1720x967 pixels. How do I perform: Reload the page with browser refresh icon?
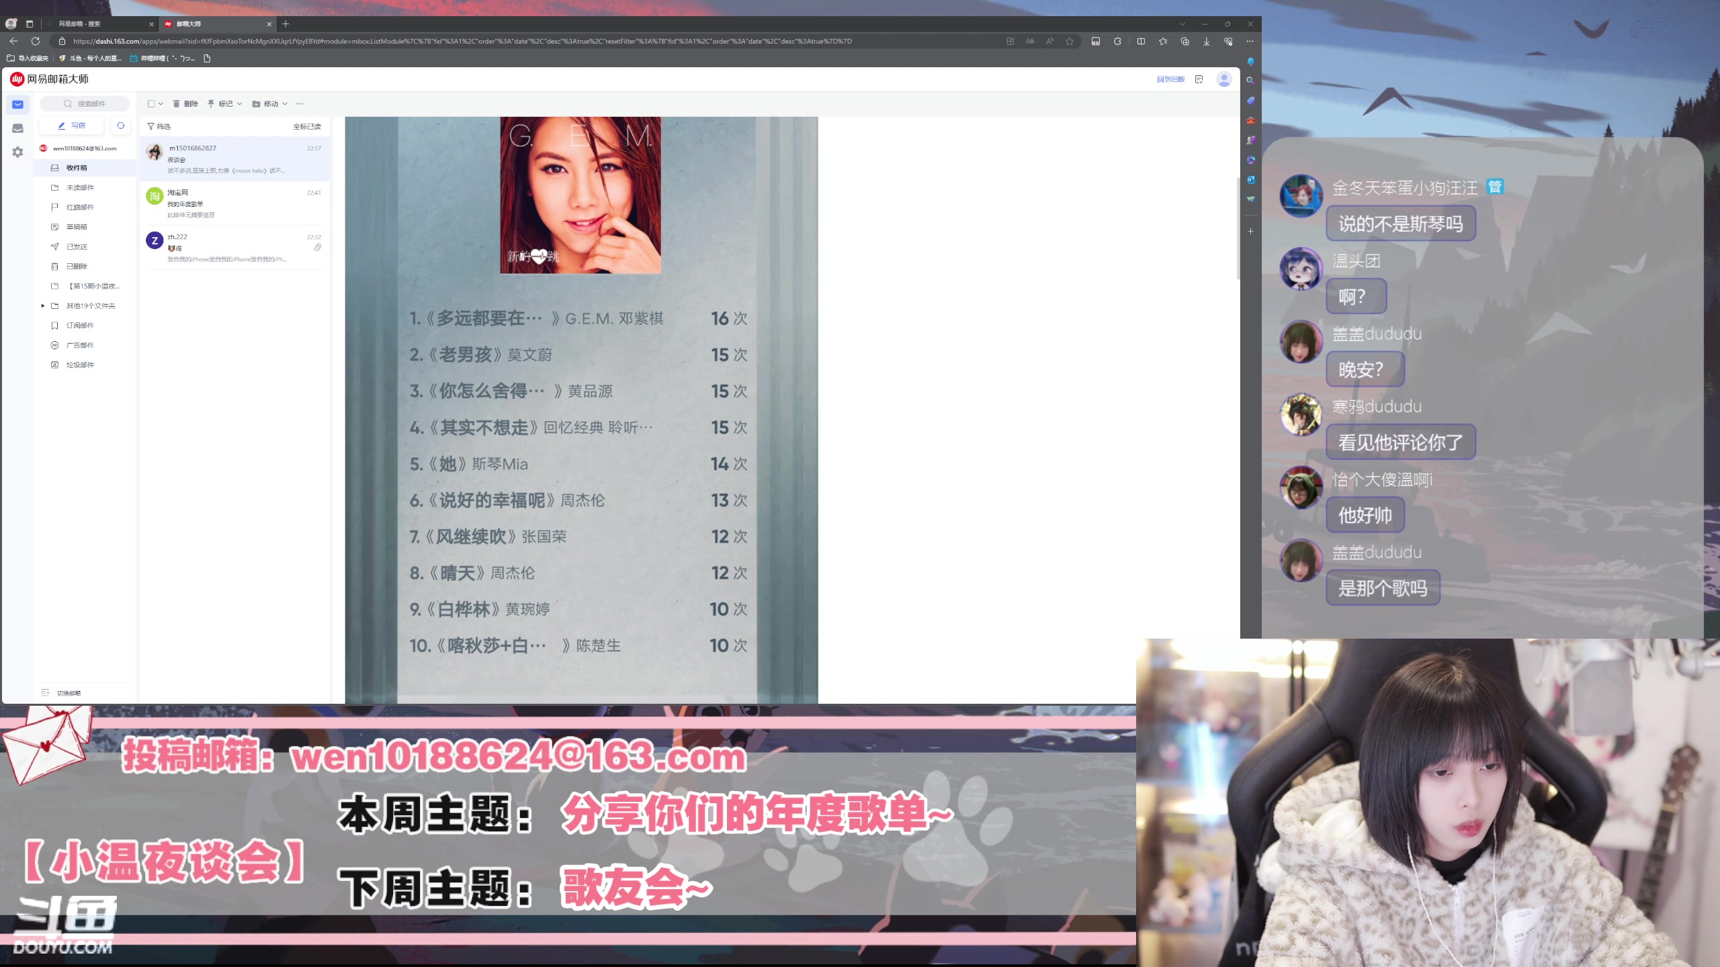pyautogui.click(x=36, y=41)
